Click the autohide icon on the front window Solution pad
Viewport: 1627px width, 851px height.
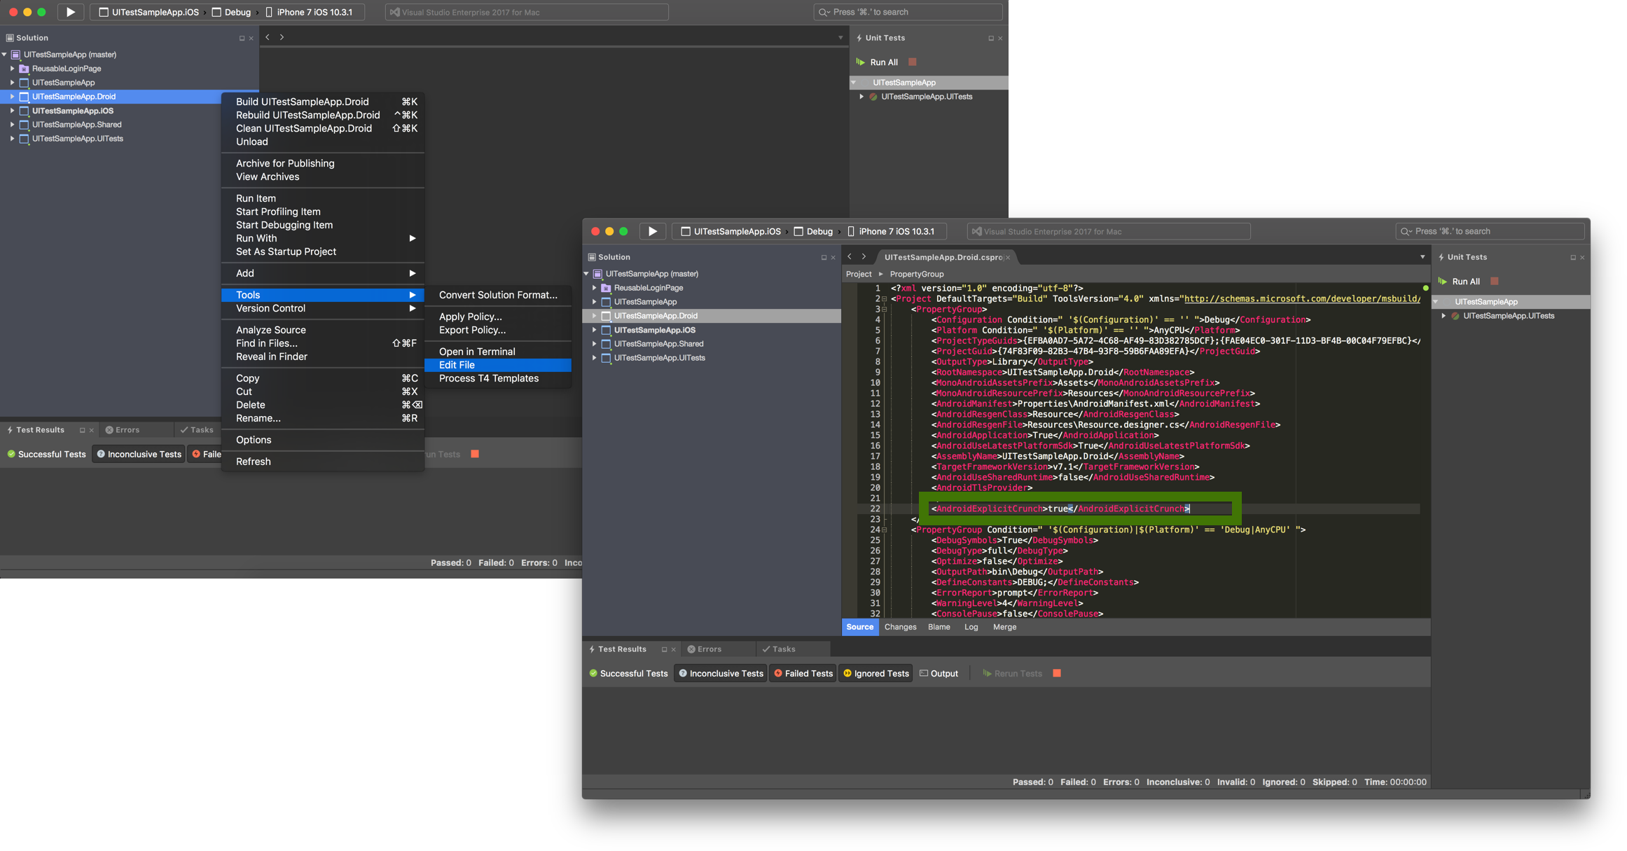(824, 258)
